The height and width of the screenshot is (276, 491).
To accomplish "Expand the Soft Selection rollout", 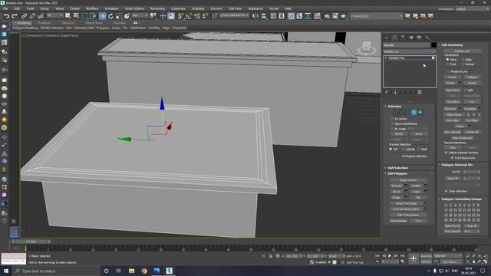I will point(397,168).
